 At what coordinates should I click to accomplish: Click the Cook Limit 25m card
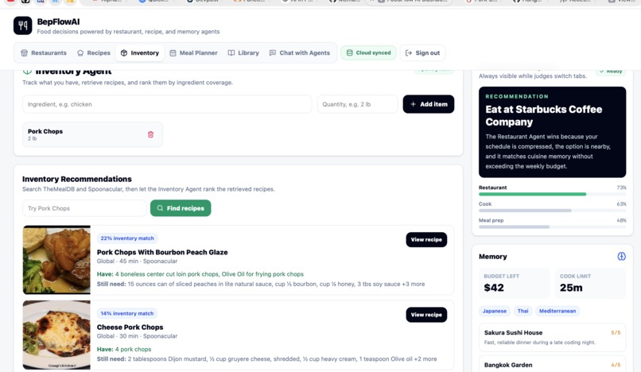tap(590, 283)
